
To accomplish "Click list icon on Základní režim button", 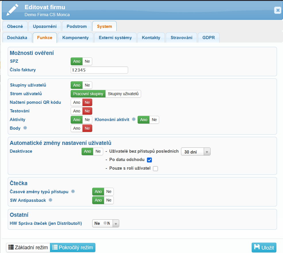I will (11, 247).
